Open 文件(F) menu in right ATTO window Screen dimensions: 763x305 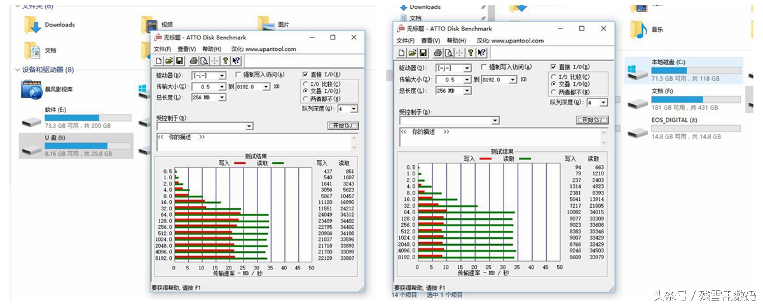click(x=406, y=41)
